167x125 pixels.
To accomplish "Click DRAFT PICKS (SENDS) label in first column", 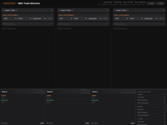I will (10, 15).
